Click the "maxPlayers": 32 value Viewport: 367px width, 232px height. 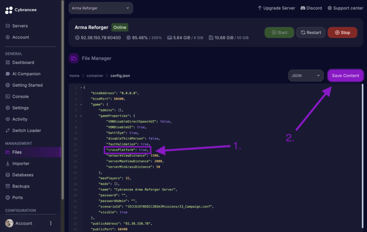[x=128, y=178]
